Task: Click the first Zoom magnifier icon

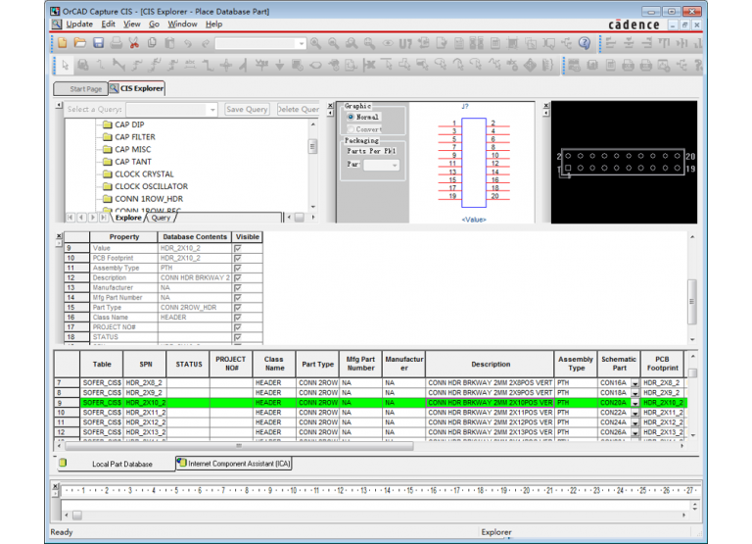Action: pyautogui.click(x=315, y=43)
